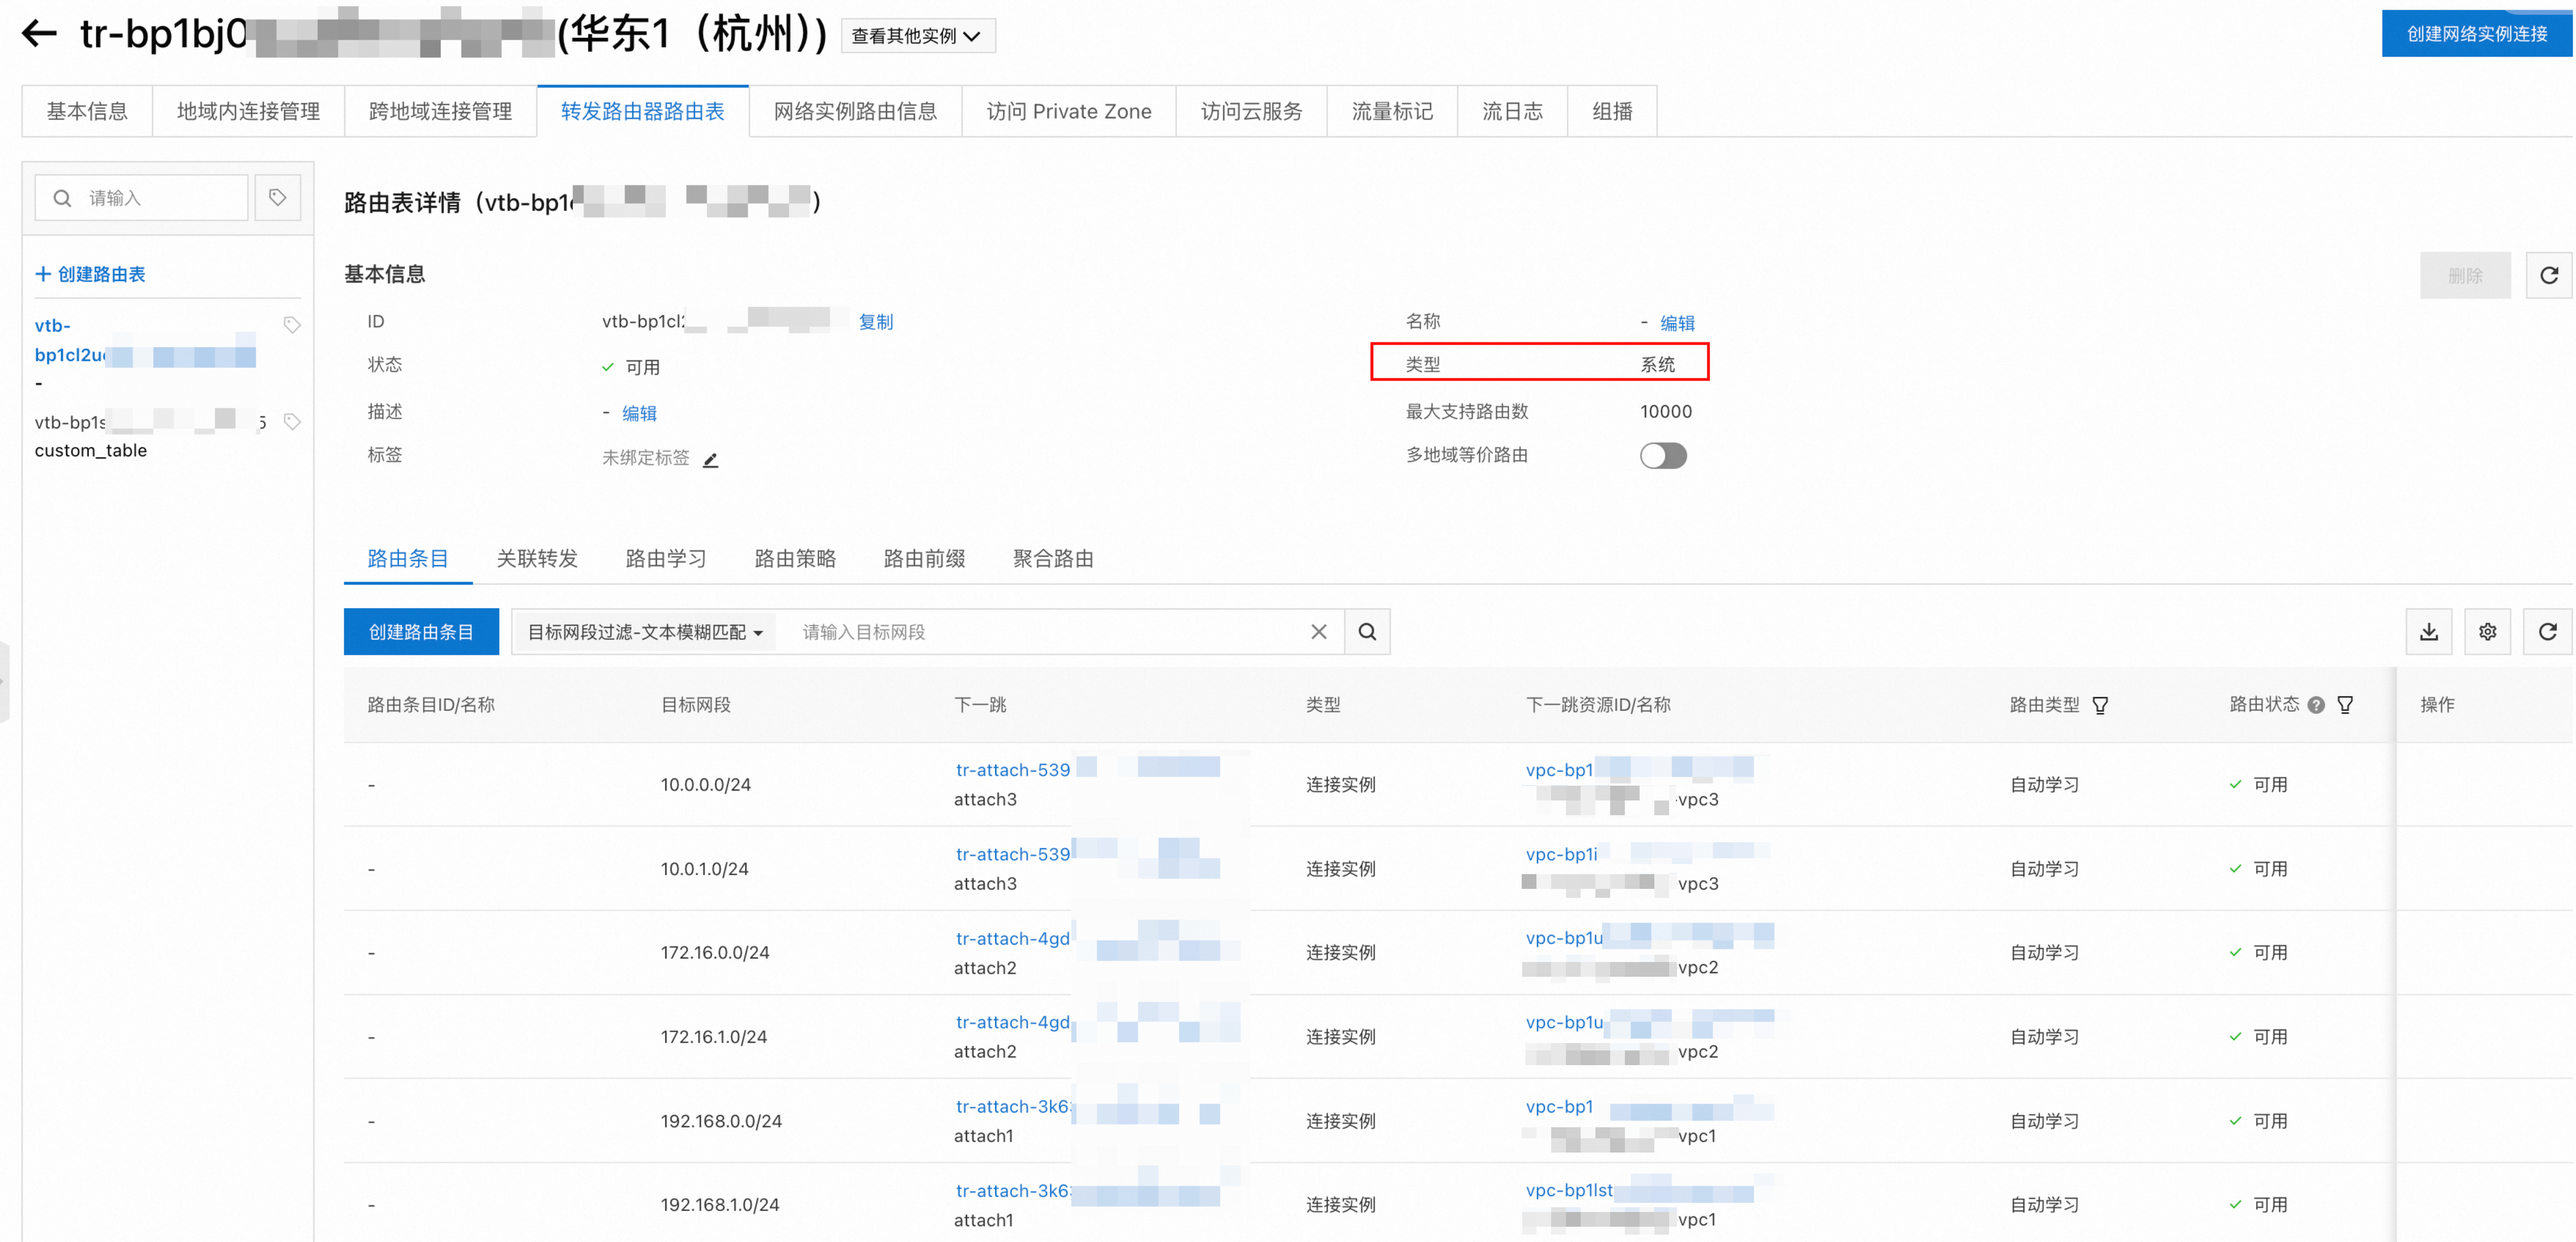Click the pencil icon to edit tags

tap(710, 459)
